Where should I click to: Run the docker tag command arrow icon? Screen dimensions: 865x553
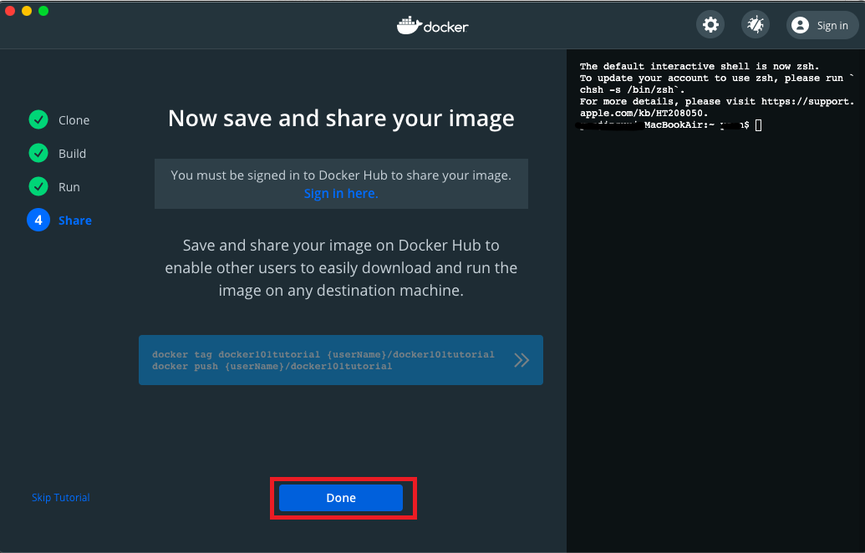(522, 360)
